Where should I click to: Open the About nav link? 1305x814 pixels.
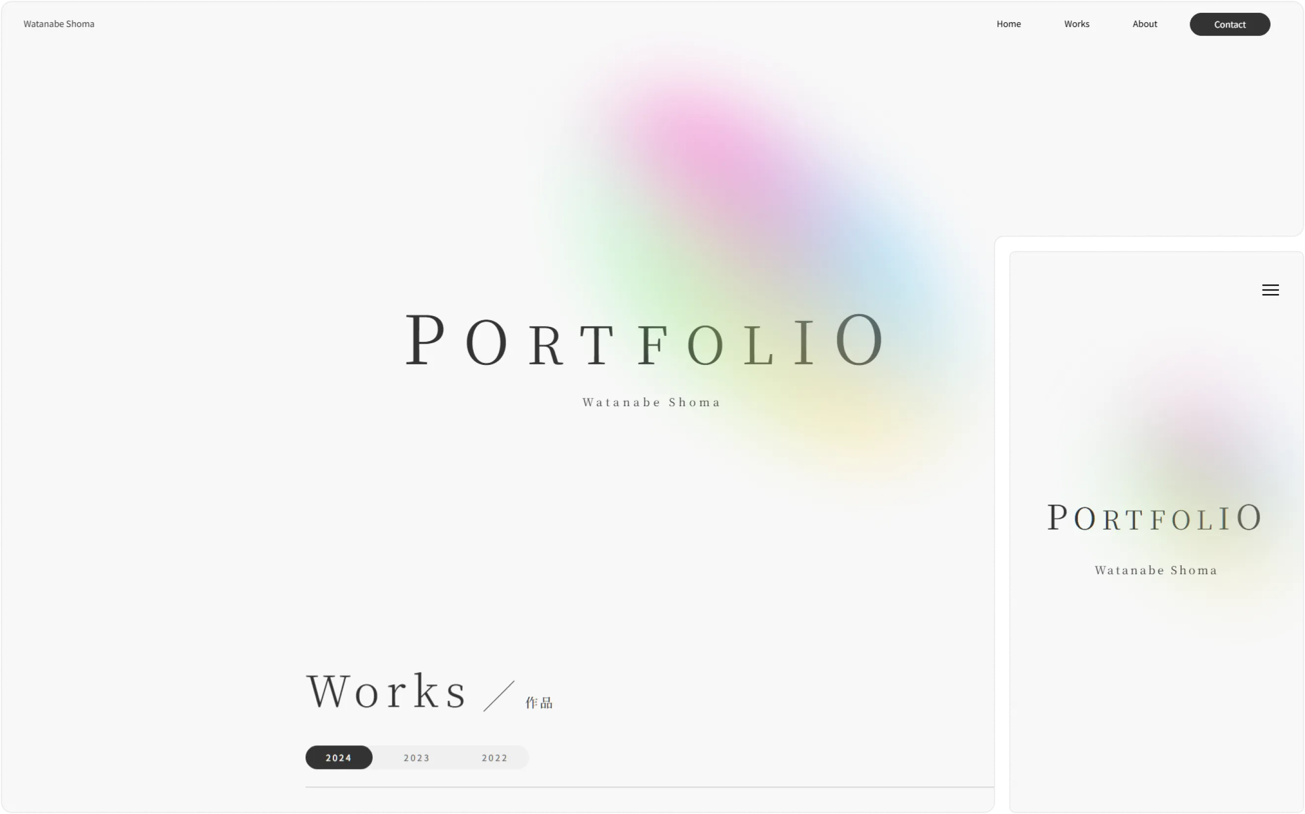coord(1144,24)
